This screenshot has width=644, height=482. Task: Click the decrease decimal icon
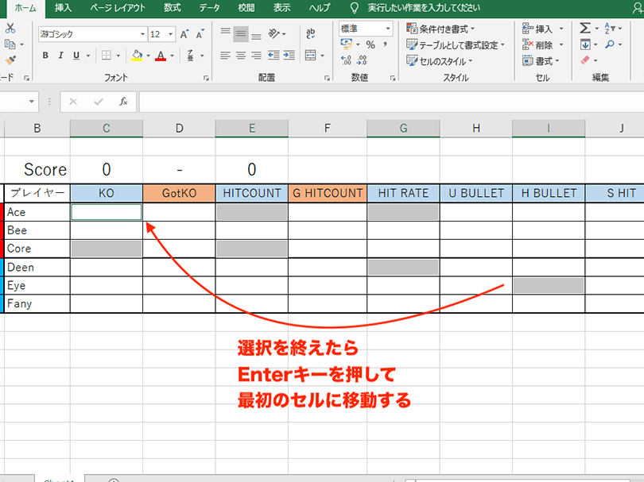tap(362, 60)
